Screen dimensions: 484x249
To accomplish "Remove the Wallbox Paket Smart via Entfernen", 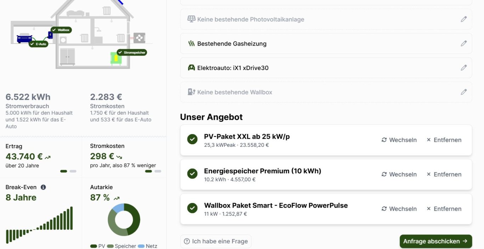I will [444, 209].
